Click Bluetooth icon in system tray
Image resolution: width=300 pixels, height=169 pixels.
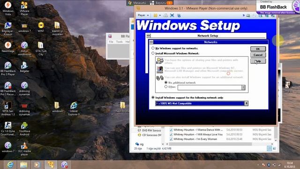[x=269, y=165]
